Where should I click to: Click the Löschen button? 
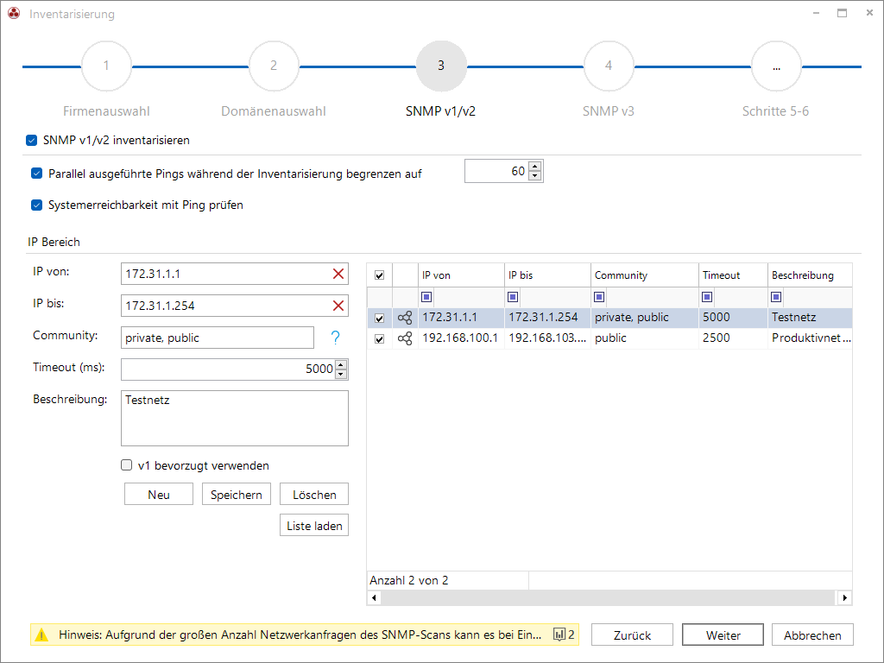point(314,494)
